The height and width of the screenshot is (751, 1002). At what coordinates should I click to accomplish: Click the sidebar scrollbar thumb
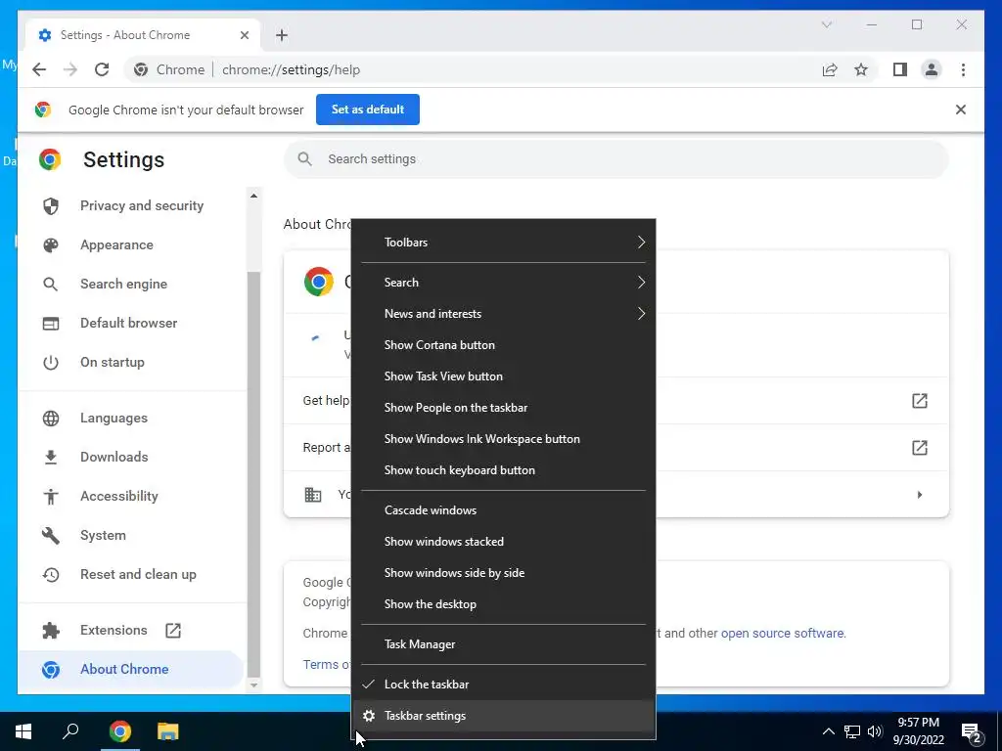(253, 472)
